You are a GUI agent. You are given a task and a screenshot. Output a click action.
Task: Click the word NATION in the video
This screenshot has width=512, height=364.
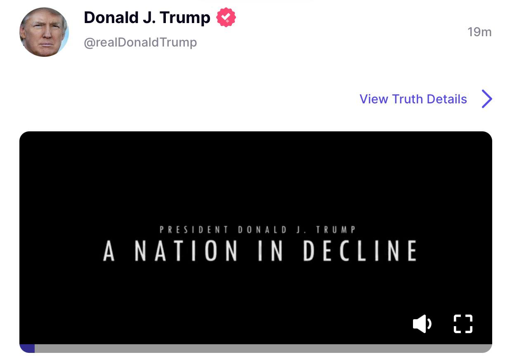coord(186,251)
